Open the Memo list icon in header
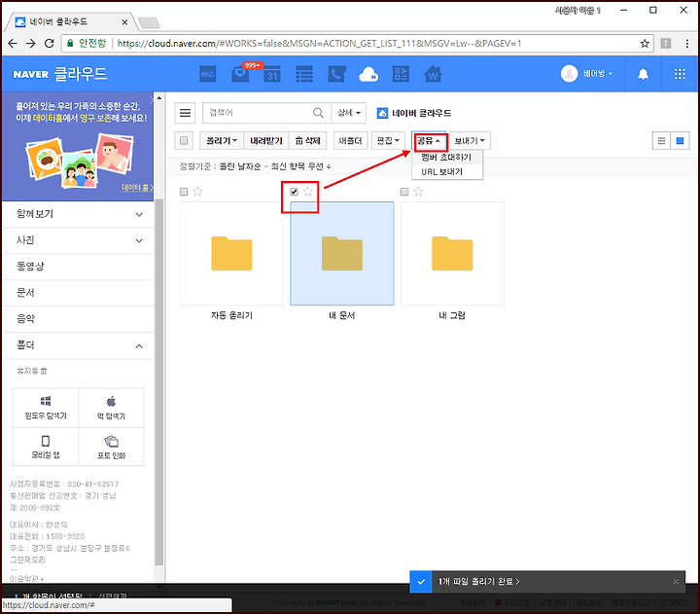Viewport: 700px width, 614px height. pos(304,74)
